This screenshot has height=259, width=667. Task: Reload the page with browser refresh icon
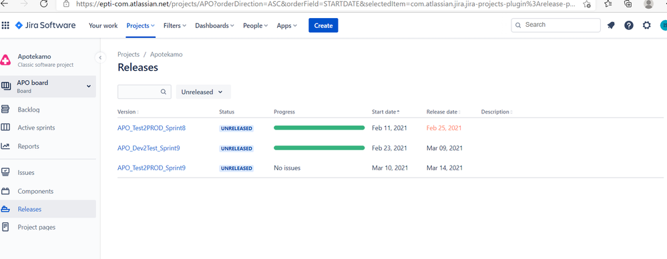[43, 4]
